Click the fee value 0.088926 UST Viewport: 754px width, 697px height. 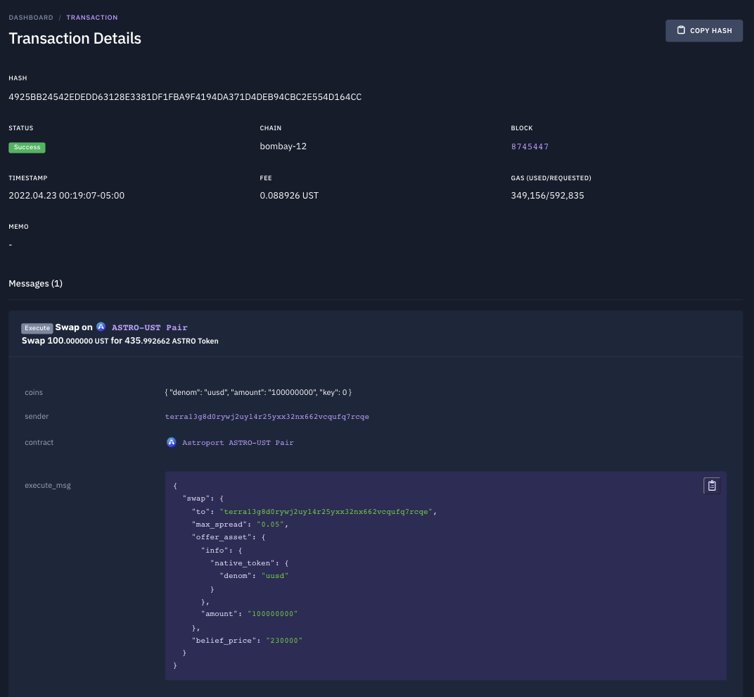point(289,196)
